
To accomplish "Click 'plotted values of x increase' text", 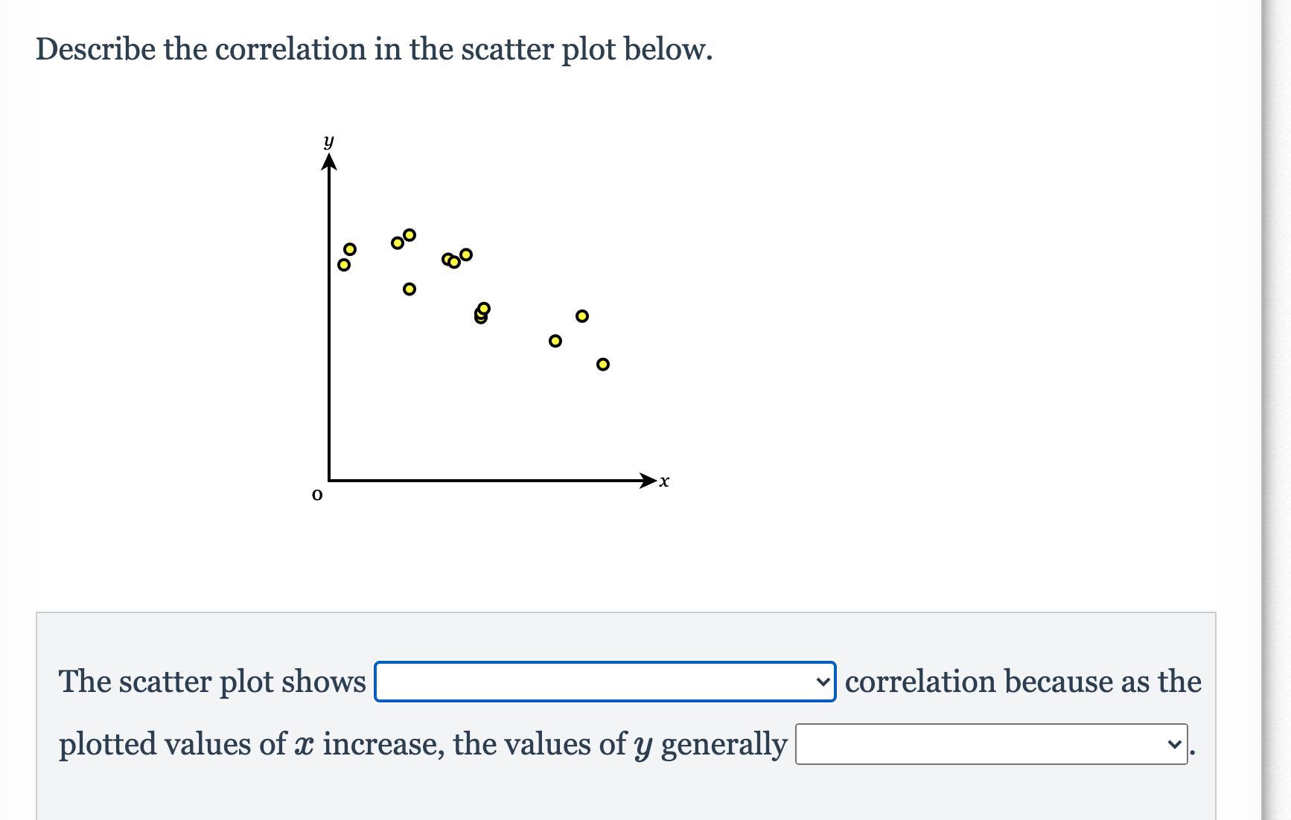I will pyautogui.click(x=252, y=744).
